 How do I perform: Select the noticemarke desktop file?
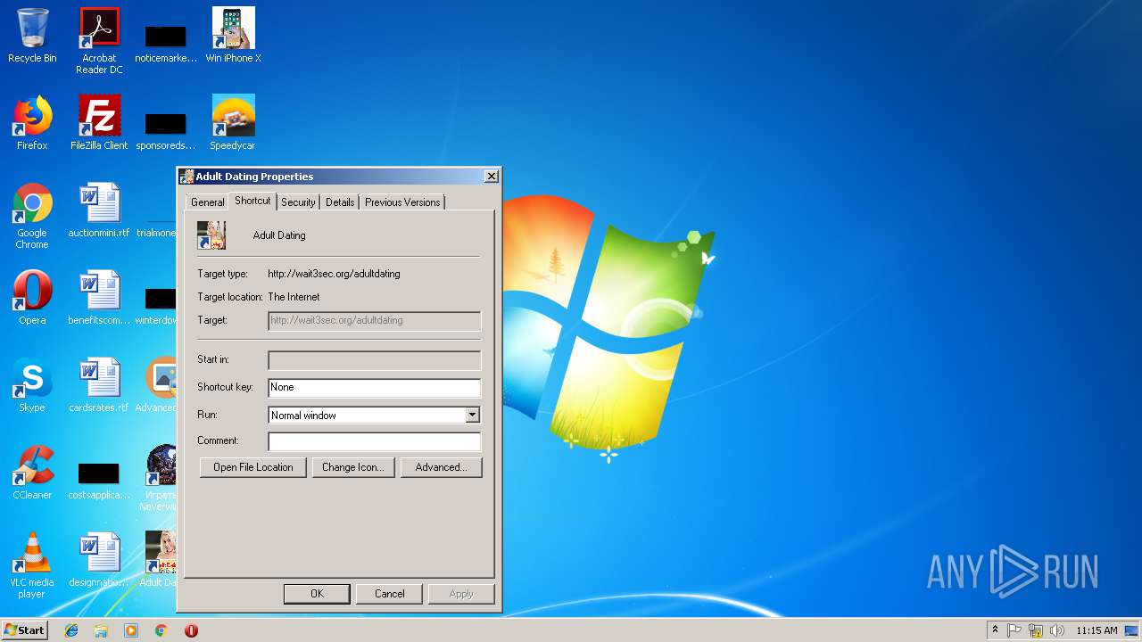point(166,43)
